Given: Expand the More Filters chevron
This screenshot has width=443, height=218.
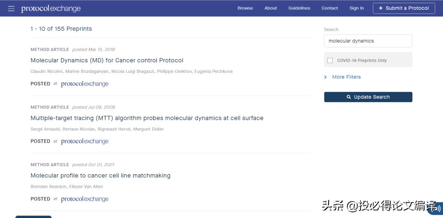Looking at the screenshot, I should coord(326,77).
